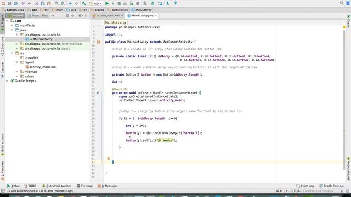Click the src breadcrumb
Viewport: 351px width, 197px height.
[44, 10]
